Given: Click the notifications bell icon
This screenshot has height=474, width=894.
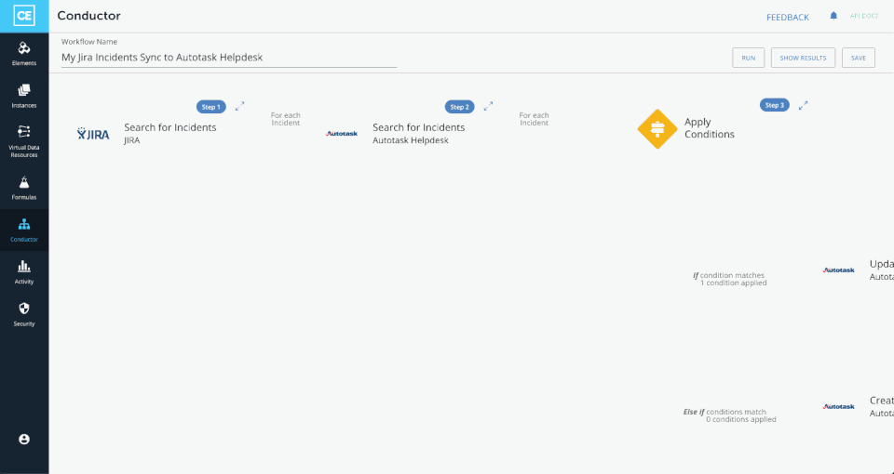Looking at the screenshot, I should (833, 16).
